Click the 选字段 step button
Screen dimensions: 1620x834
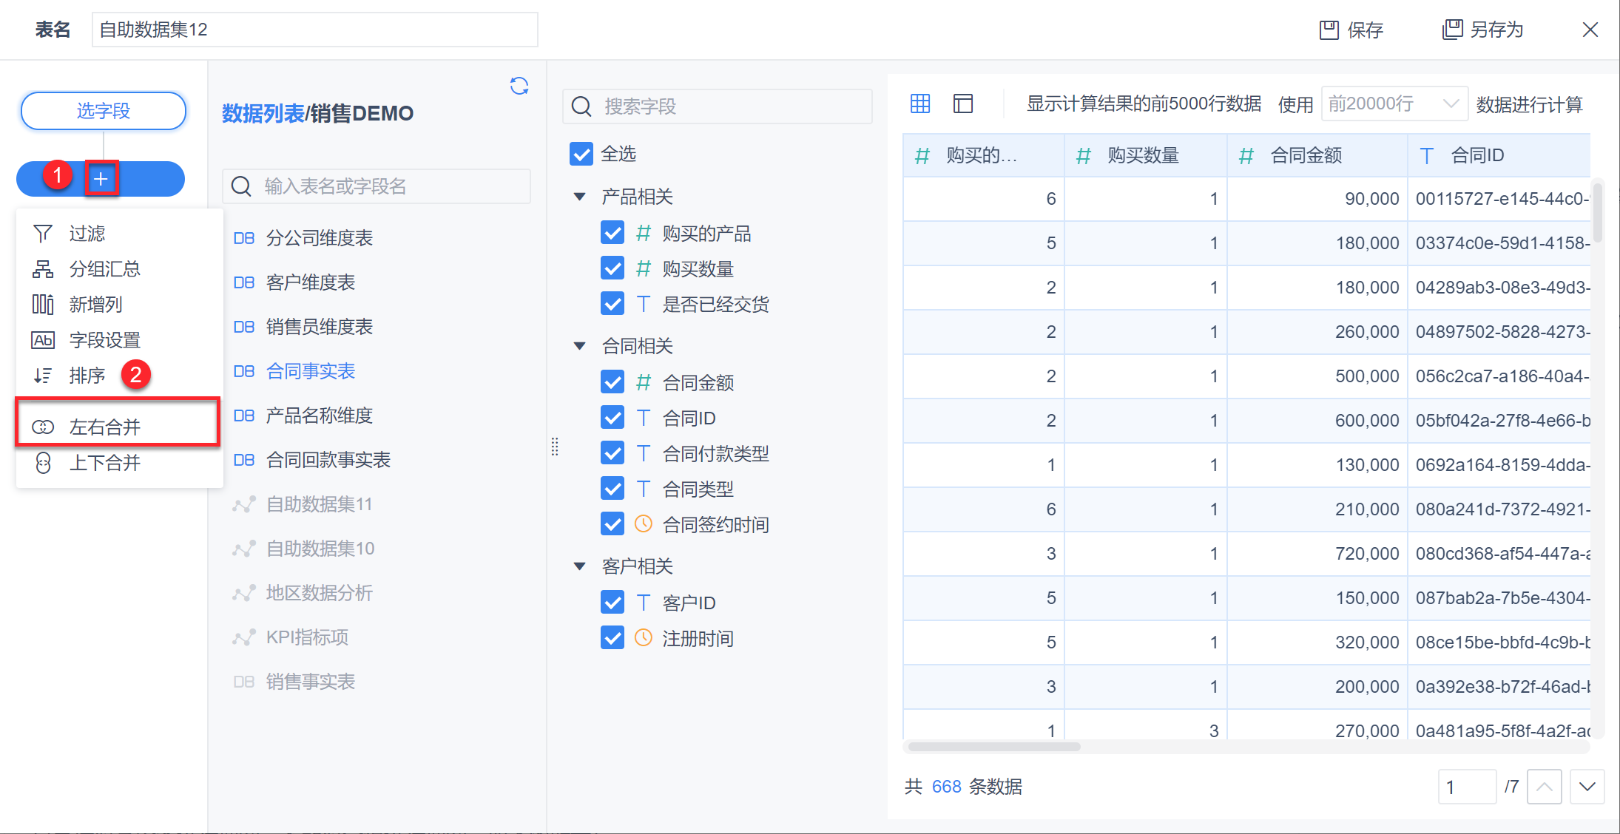[104, 111]
